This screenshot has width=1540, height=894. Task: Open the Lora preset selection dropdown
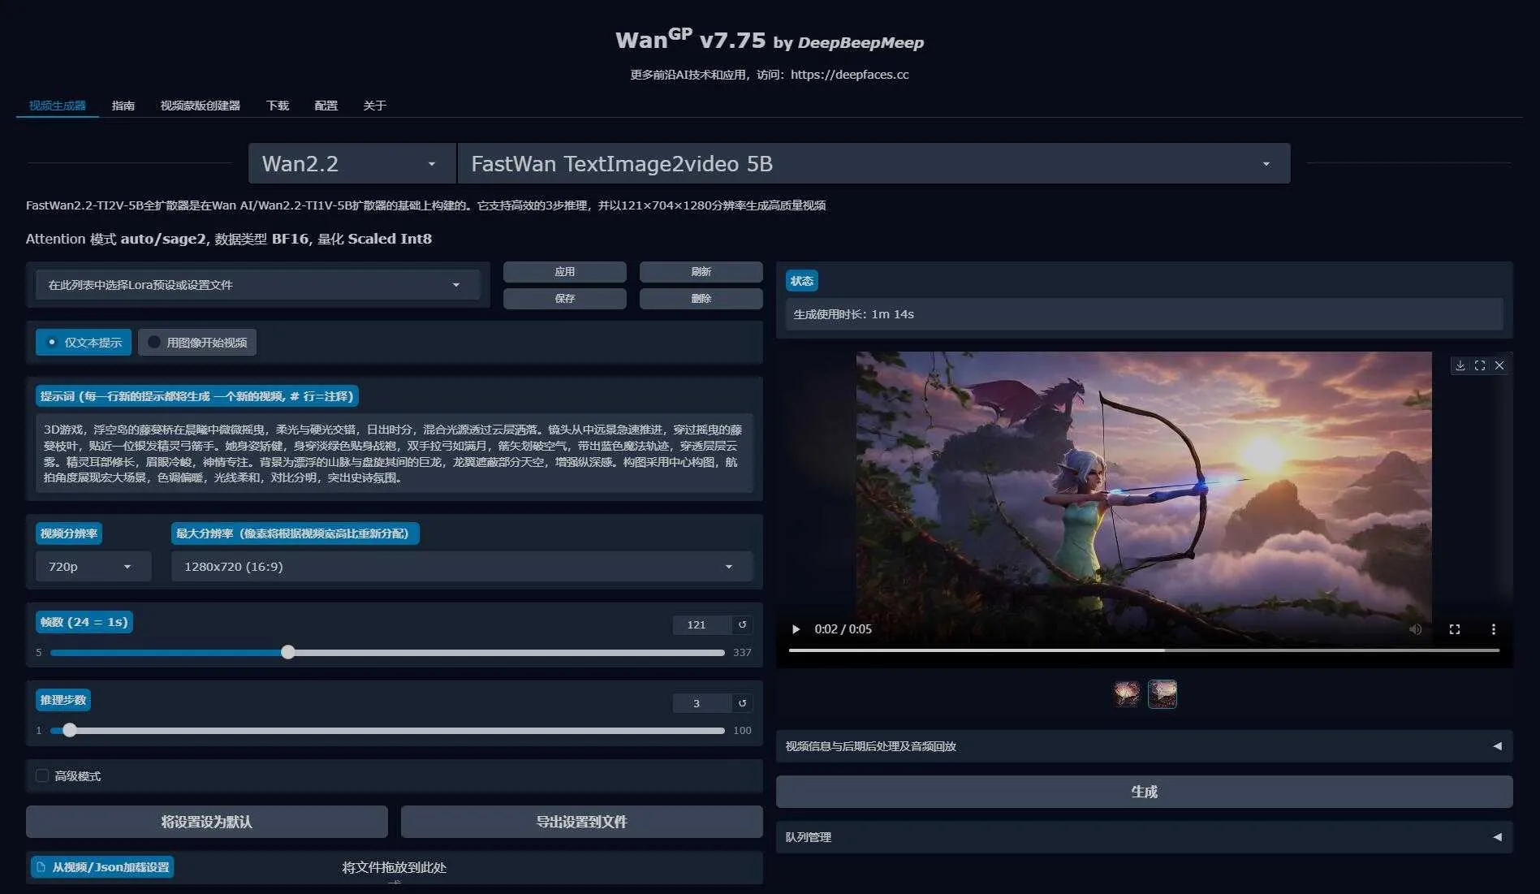[x=257, y=285]
